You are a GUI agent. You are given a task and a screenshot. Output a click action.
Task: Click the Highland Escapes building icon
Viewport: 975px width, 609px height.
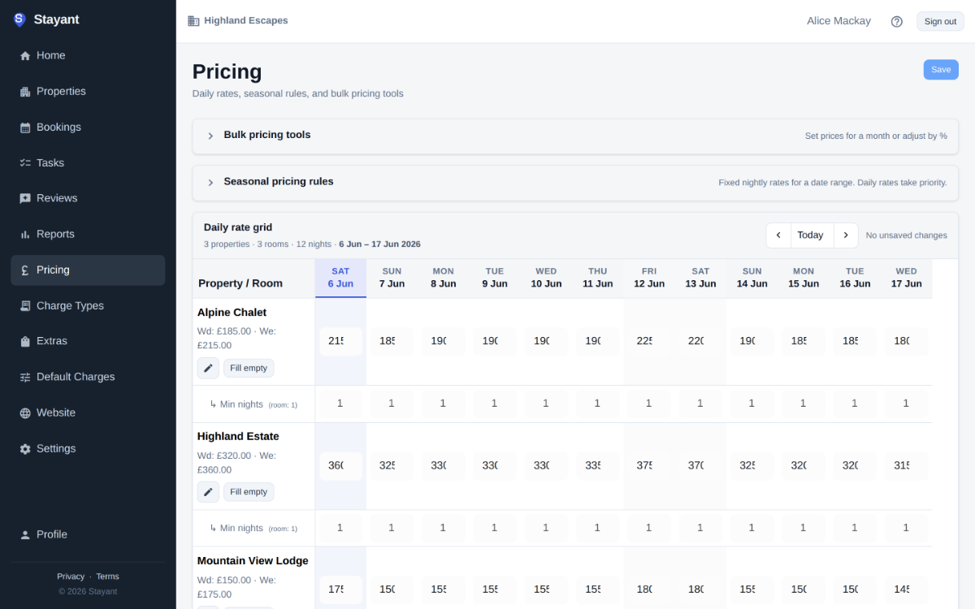point(193,21)
